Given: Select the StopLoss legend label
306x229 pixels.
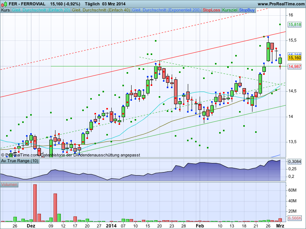Looking at the screenshot, I should (x=211, y=10).
